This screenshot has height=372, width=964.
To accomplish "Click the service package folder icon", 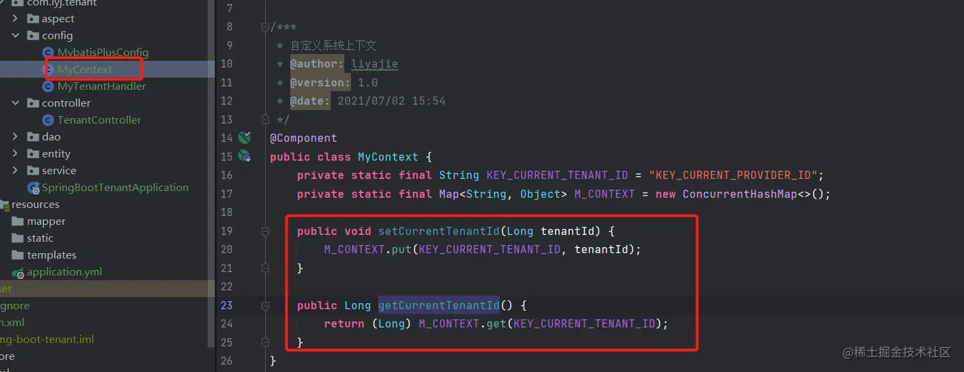I will click(32, 171).
